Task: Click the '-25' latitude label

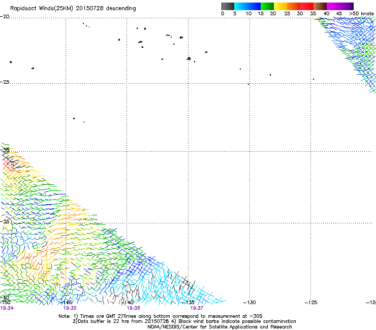Action: tap(5, 82)
